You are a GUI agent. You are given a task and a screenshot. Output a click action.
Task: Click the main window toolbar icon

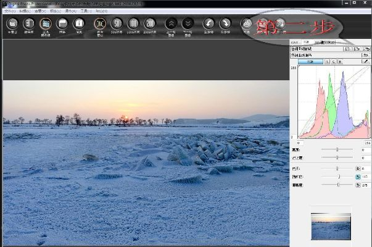coord(12,24)
